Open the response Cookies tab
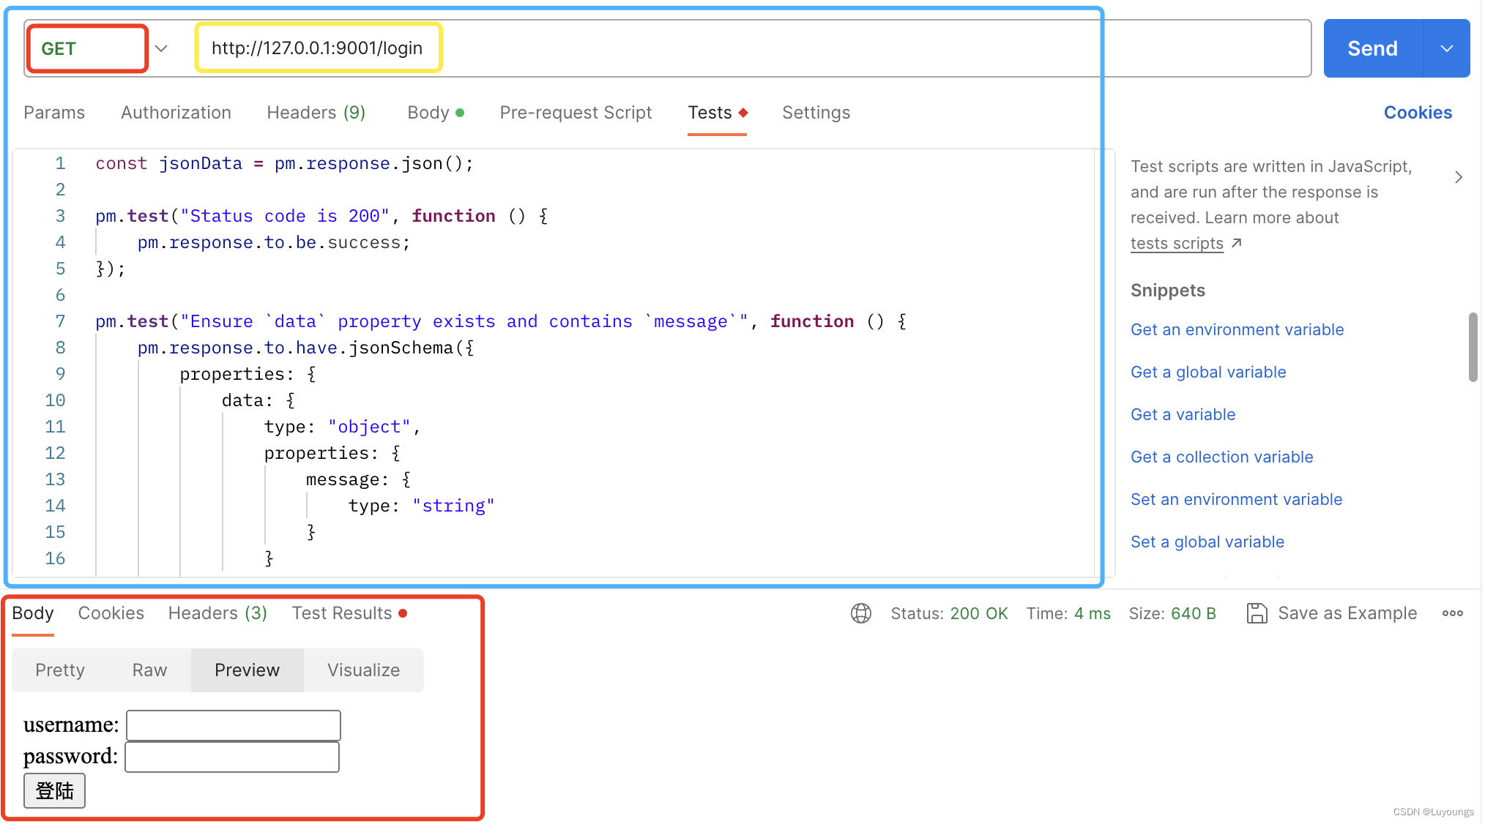 pos(111,613)
